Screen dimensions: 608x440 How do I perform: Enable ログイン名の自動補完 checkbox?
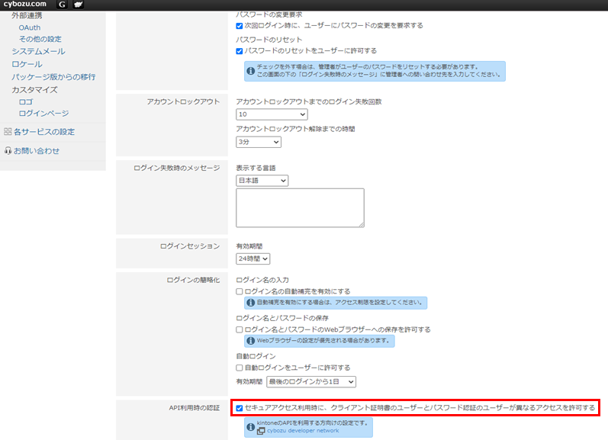pos(240,291)
